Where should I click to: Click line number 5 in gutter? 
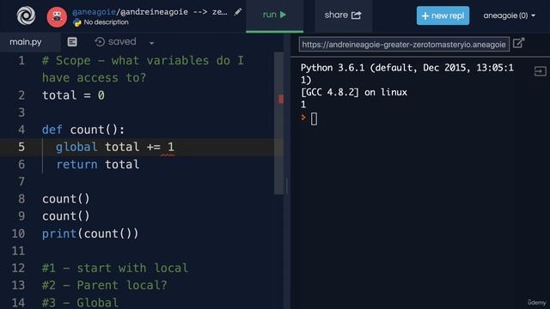[x=21, y=147]
